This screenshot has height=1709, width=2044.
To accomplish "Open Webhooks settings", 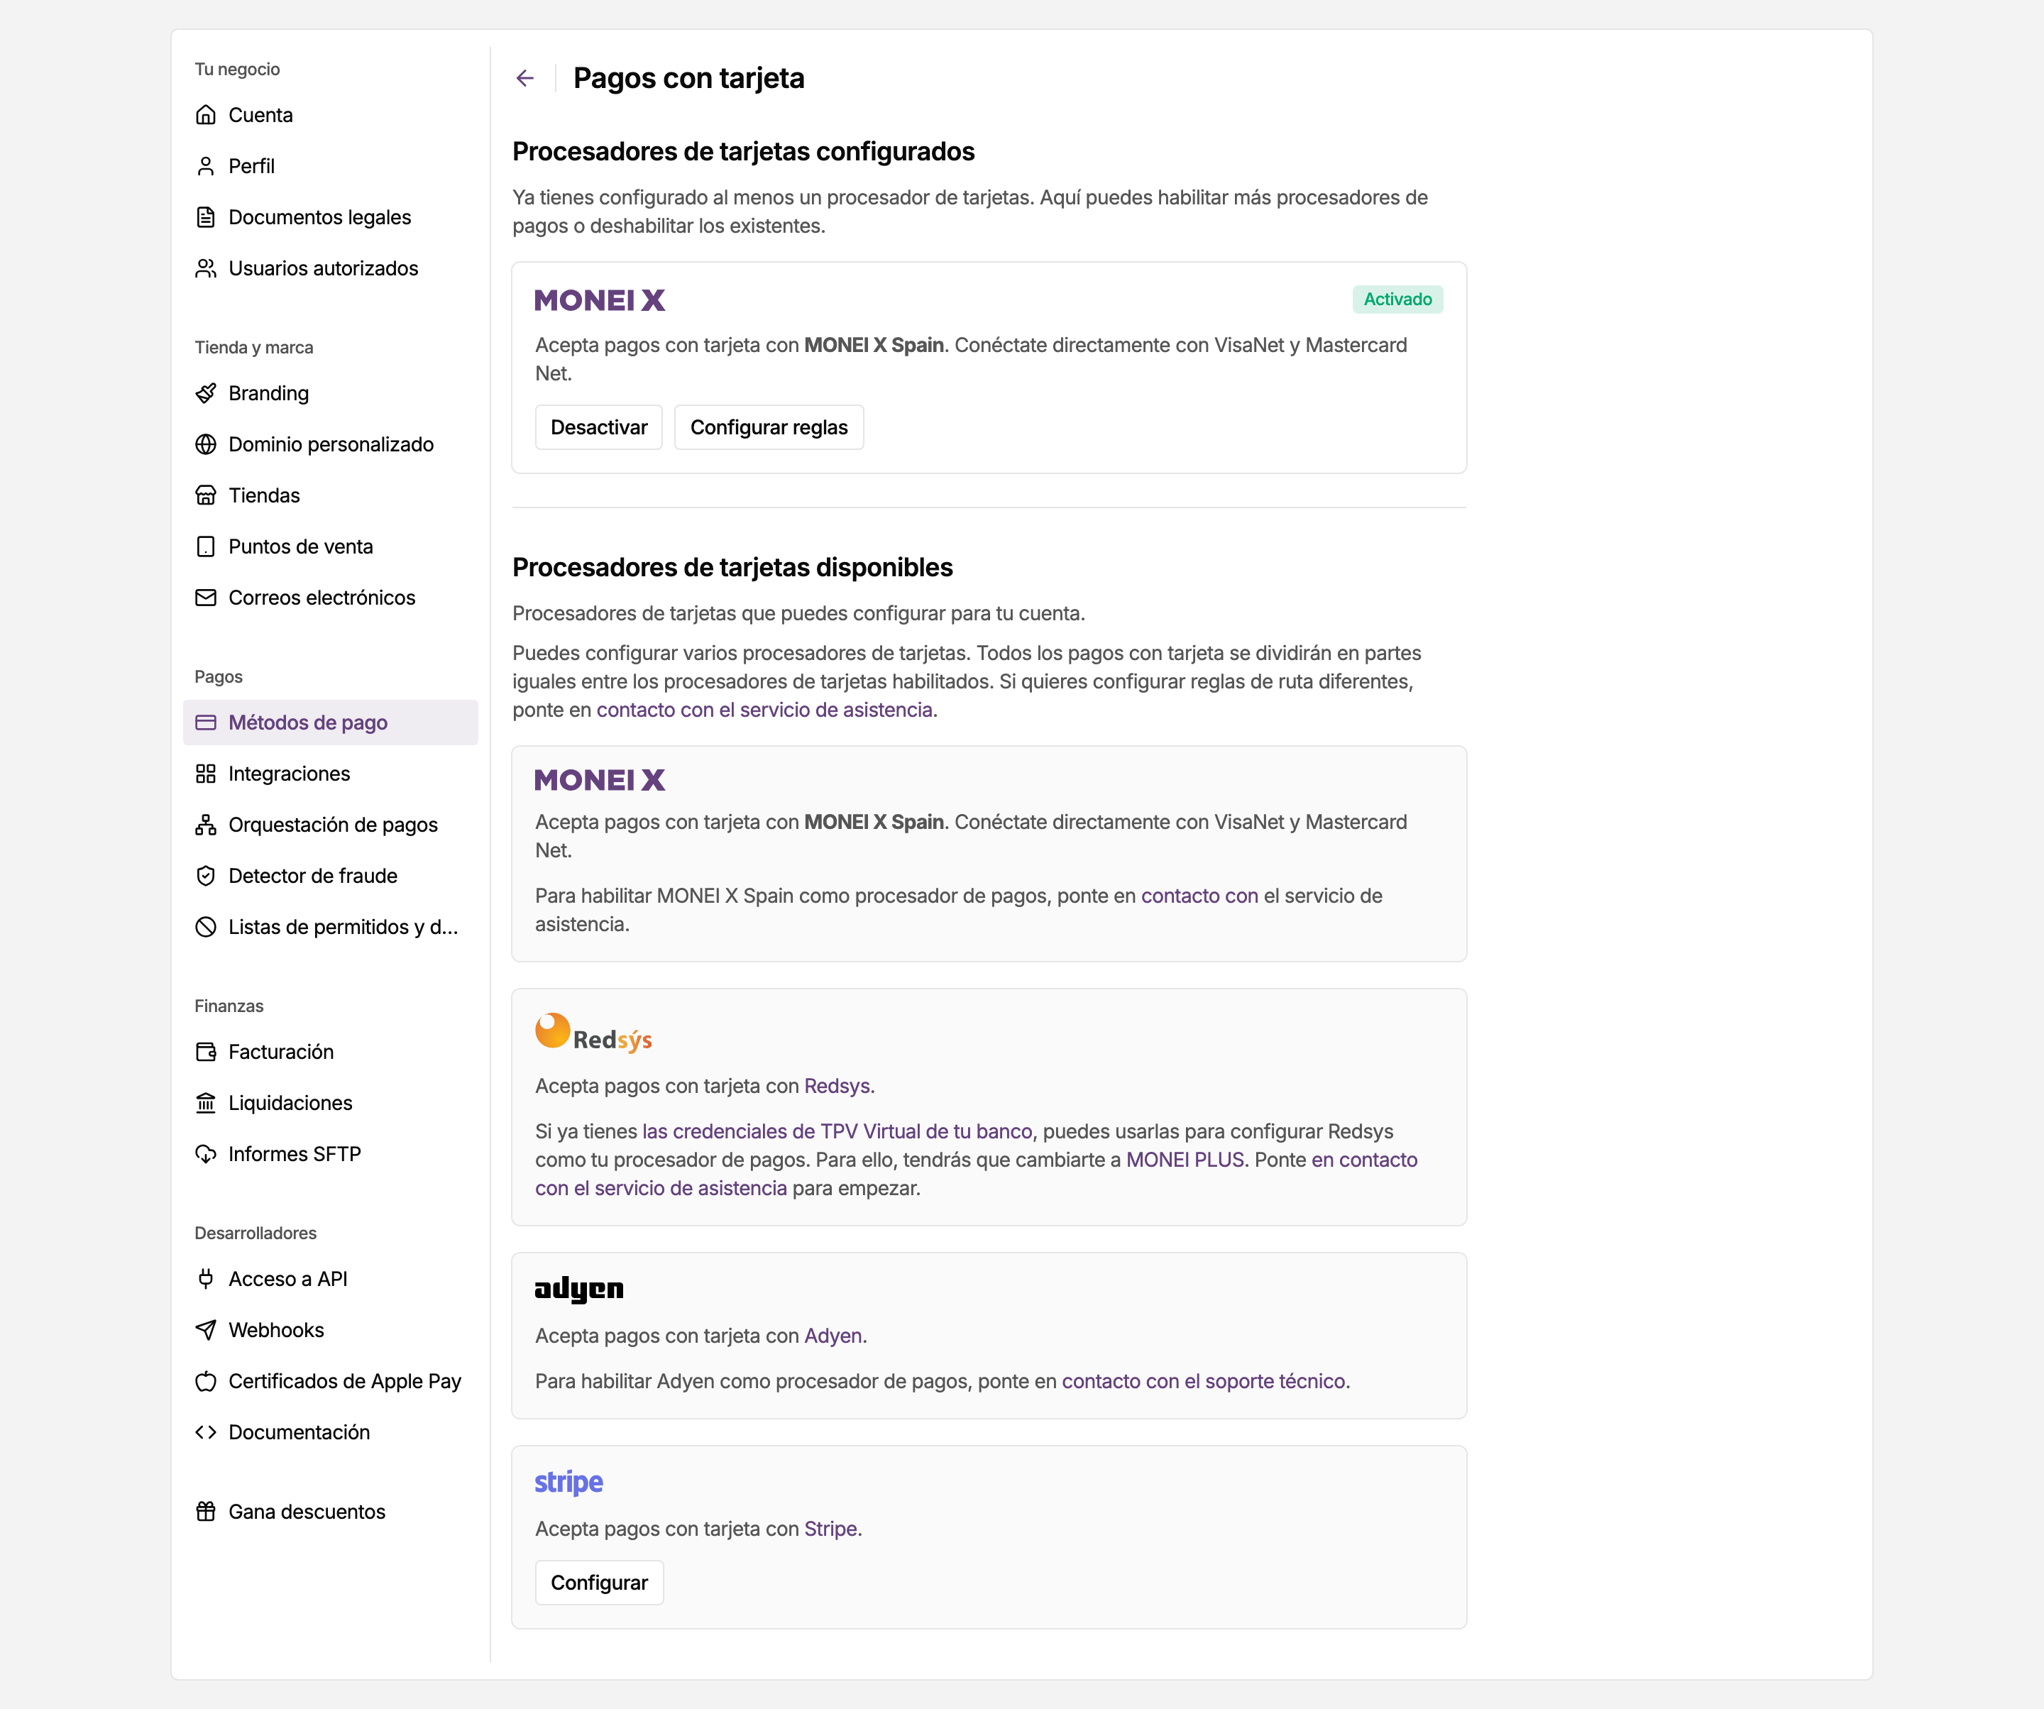I will point(330,1331).
